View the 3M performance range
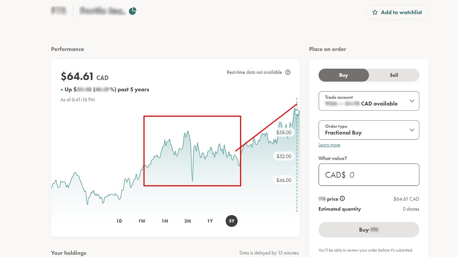 coord(187,221)
